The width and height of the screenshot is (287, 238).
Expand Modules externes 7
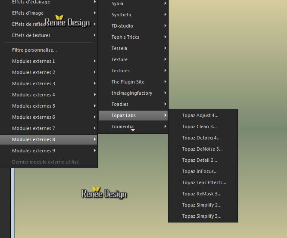pyautogui.click(x=49, y=128)
